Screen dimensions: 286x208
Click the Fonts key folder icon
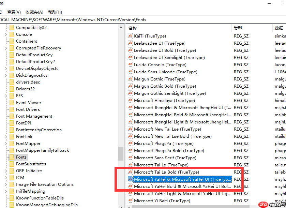click(12, 157)
